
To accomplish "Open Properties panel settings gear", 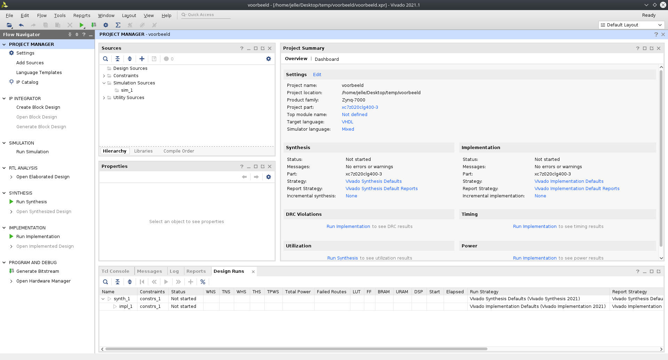I will tap(269, 177).
